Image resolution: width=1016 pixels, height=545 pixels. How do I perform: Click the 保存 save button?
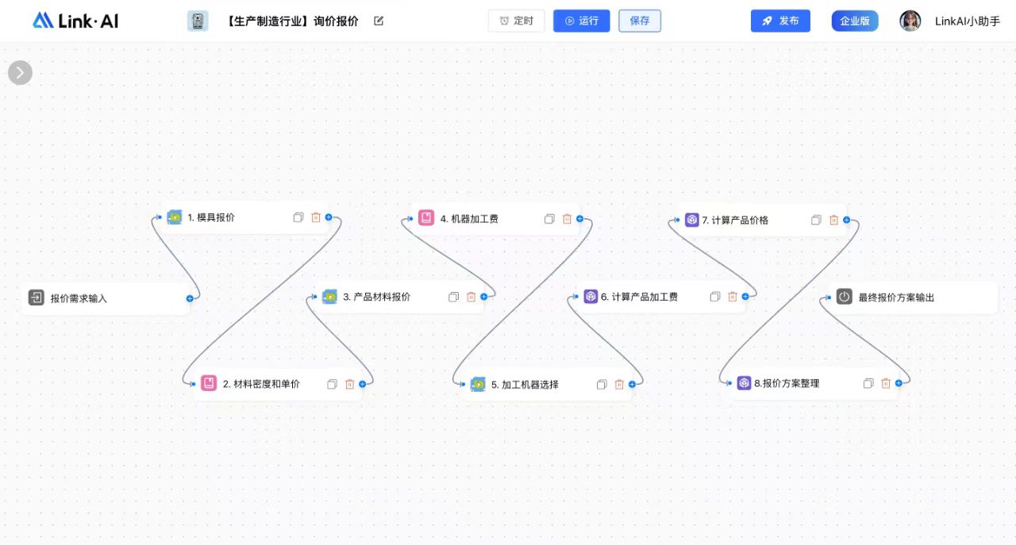tap(640, 21)
